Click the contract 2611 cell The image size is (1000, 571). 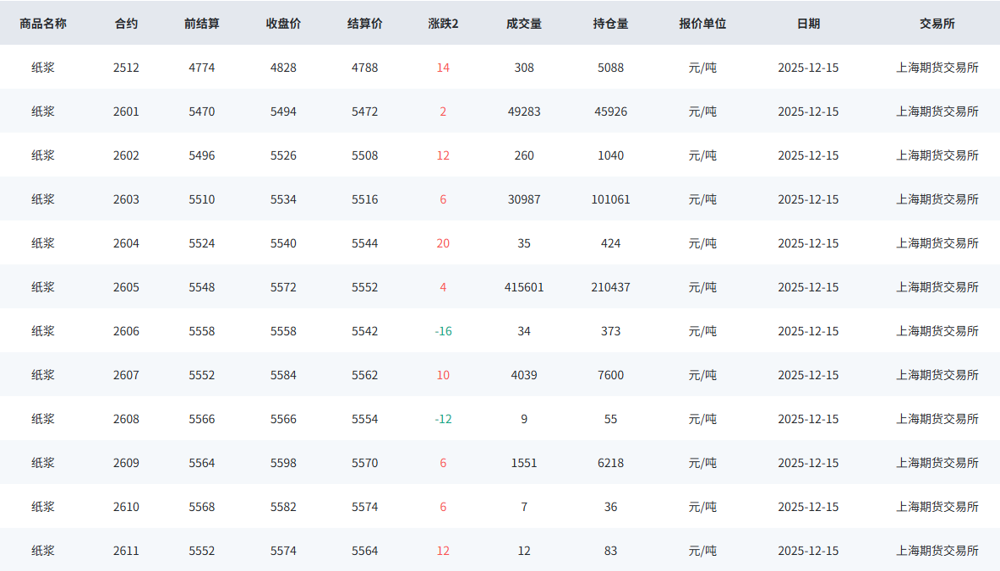(x=126, y=551)
